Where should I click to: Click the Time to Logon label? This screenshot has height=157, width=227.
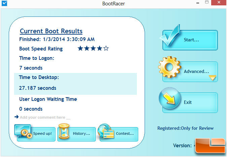[37, 58]
